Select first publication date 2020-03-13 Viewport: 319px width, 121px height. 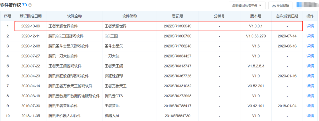pyautogui.click(x=287, y=46)
